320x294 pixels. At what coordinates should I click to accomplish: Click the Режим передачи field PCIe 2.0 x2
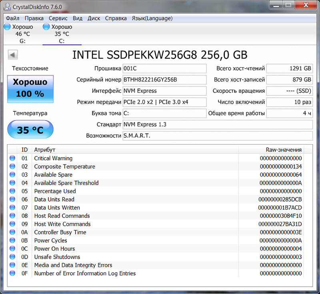point(164,102)
